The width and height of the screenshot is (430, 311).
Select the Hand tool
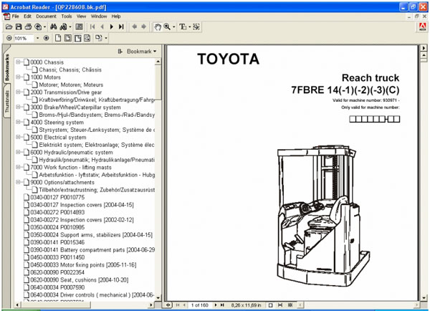(158, 27)
